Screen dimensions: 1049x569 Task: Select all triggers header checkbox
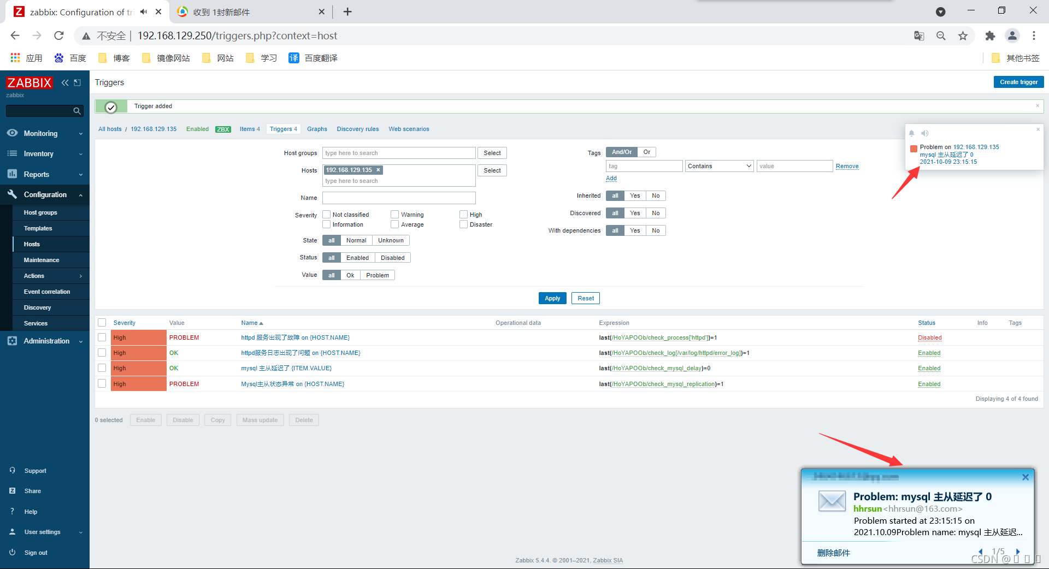pos(102,323)
